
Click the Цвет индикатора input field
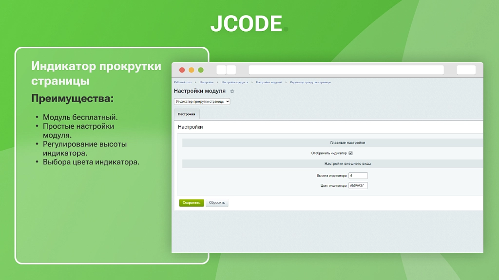pyautogui.click(x=358, y=185)
